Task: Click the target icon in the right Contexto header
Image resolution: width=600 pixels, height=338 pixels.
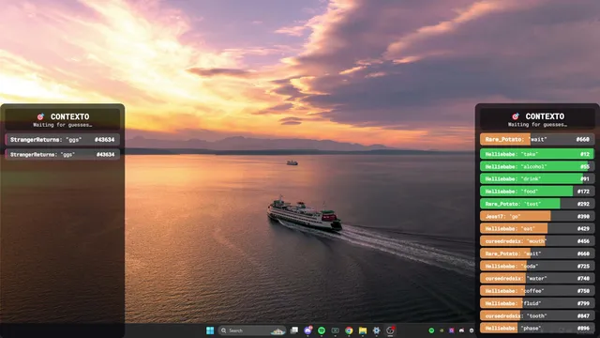Action: [516, 116]
